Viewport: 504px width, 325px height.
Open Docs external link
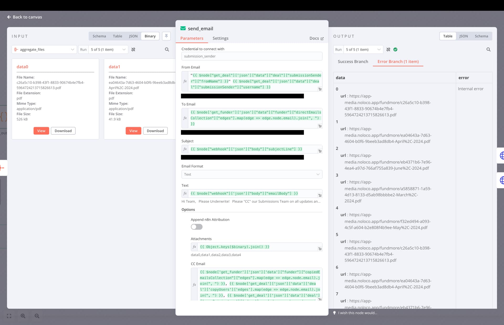[x=316, y=38]
